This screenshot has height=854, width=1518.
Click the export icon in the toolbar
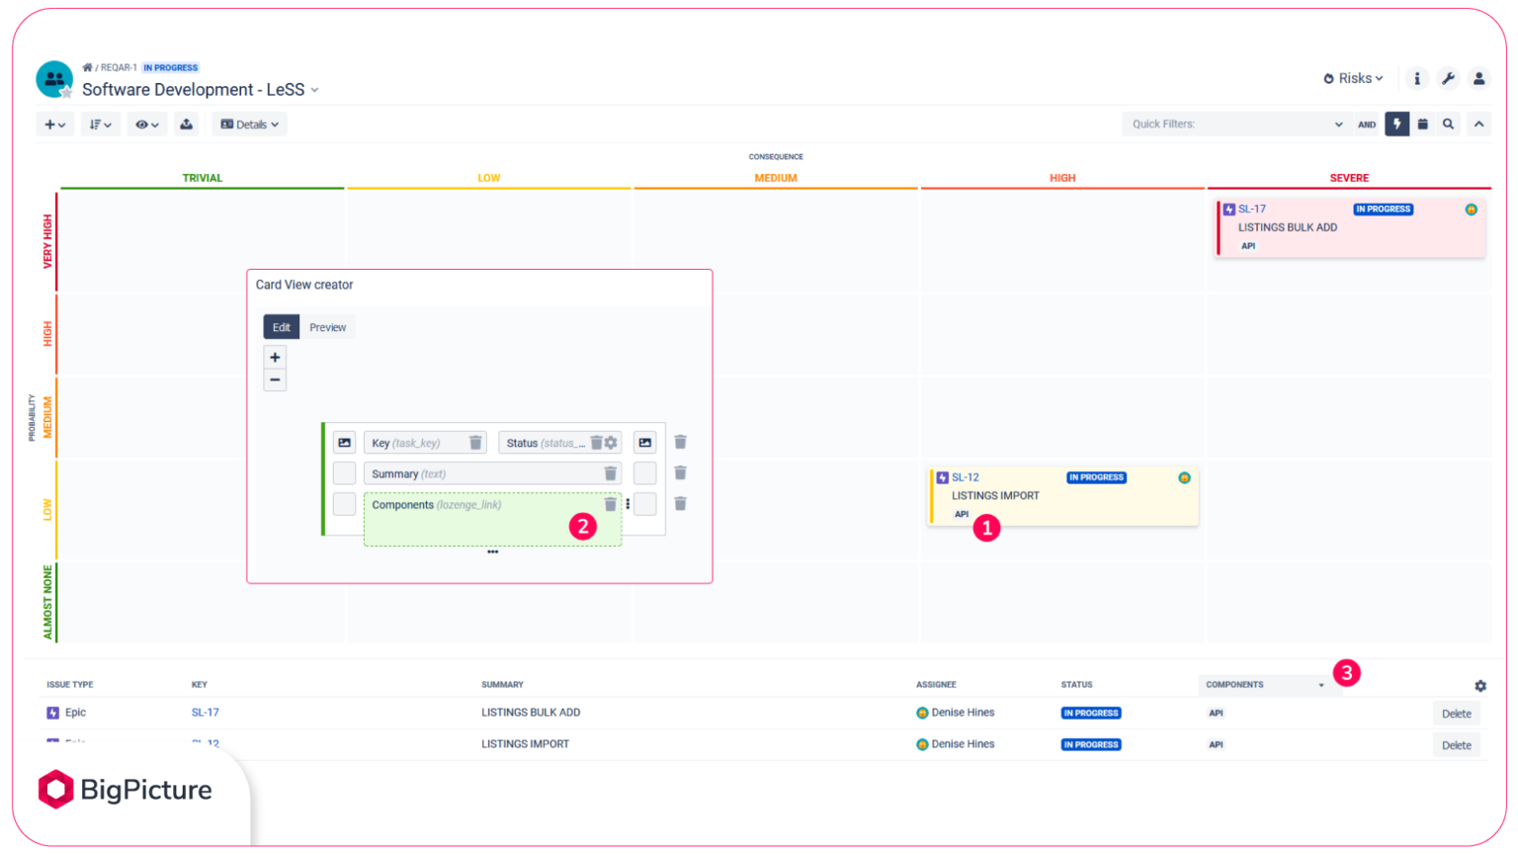coord(187,124)
